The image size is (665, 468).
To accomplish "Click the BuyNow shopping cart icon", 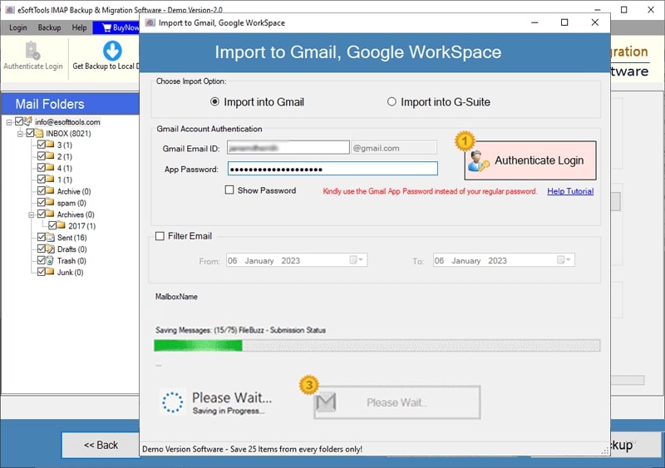I will [107, 27].
